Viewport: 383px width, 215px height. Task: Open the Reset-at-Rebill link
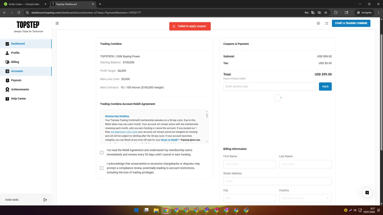[x=170, y=140]
